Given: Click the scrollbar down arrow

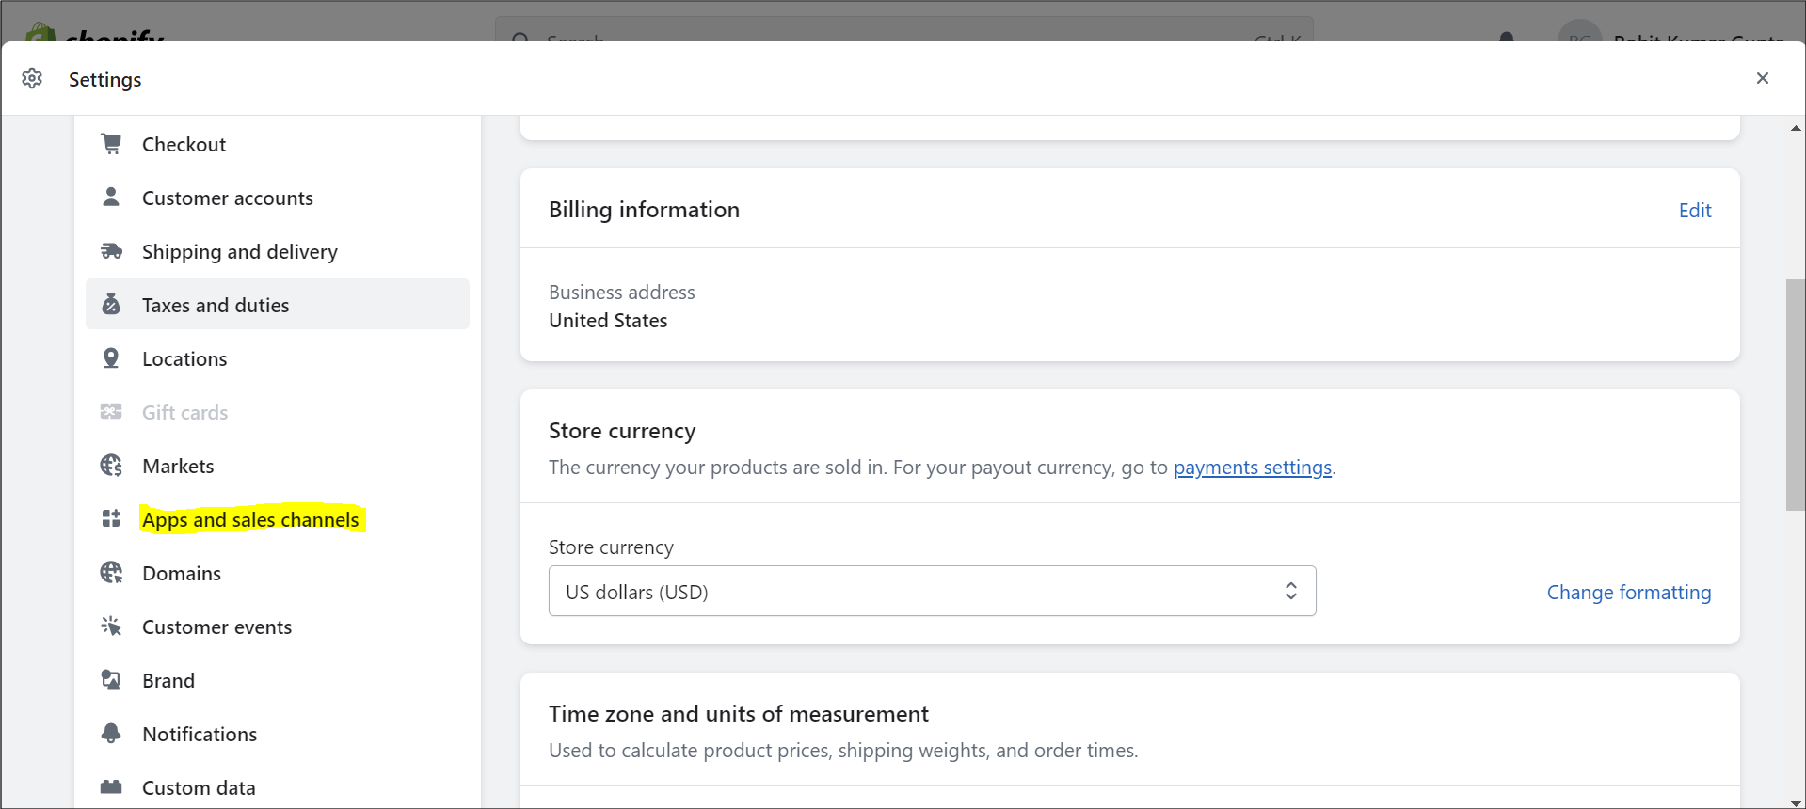Looking at the screenshot, I should (1796, 802).
